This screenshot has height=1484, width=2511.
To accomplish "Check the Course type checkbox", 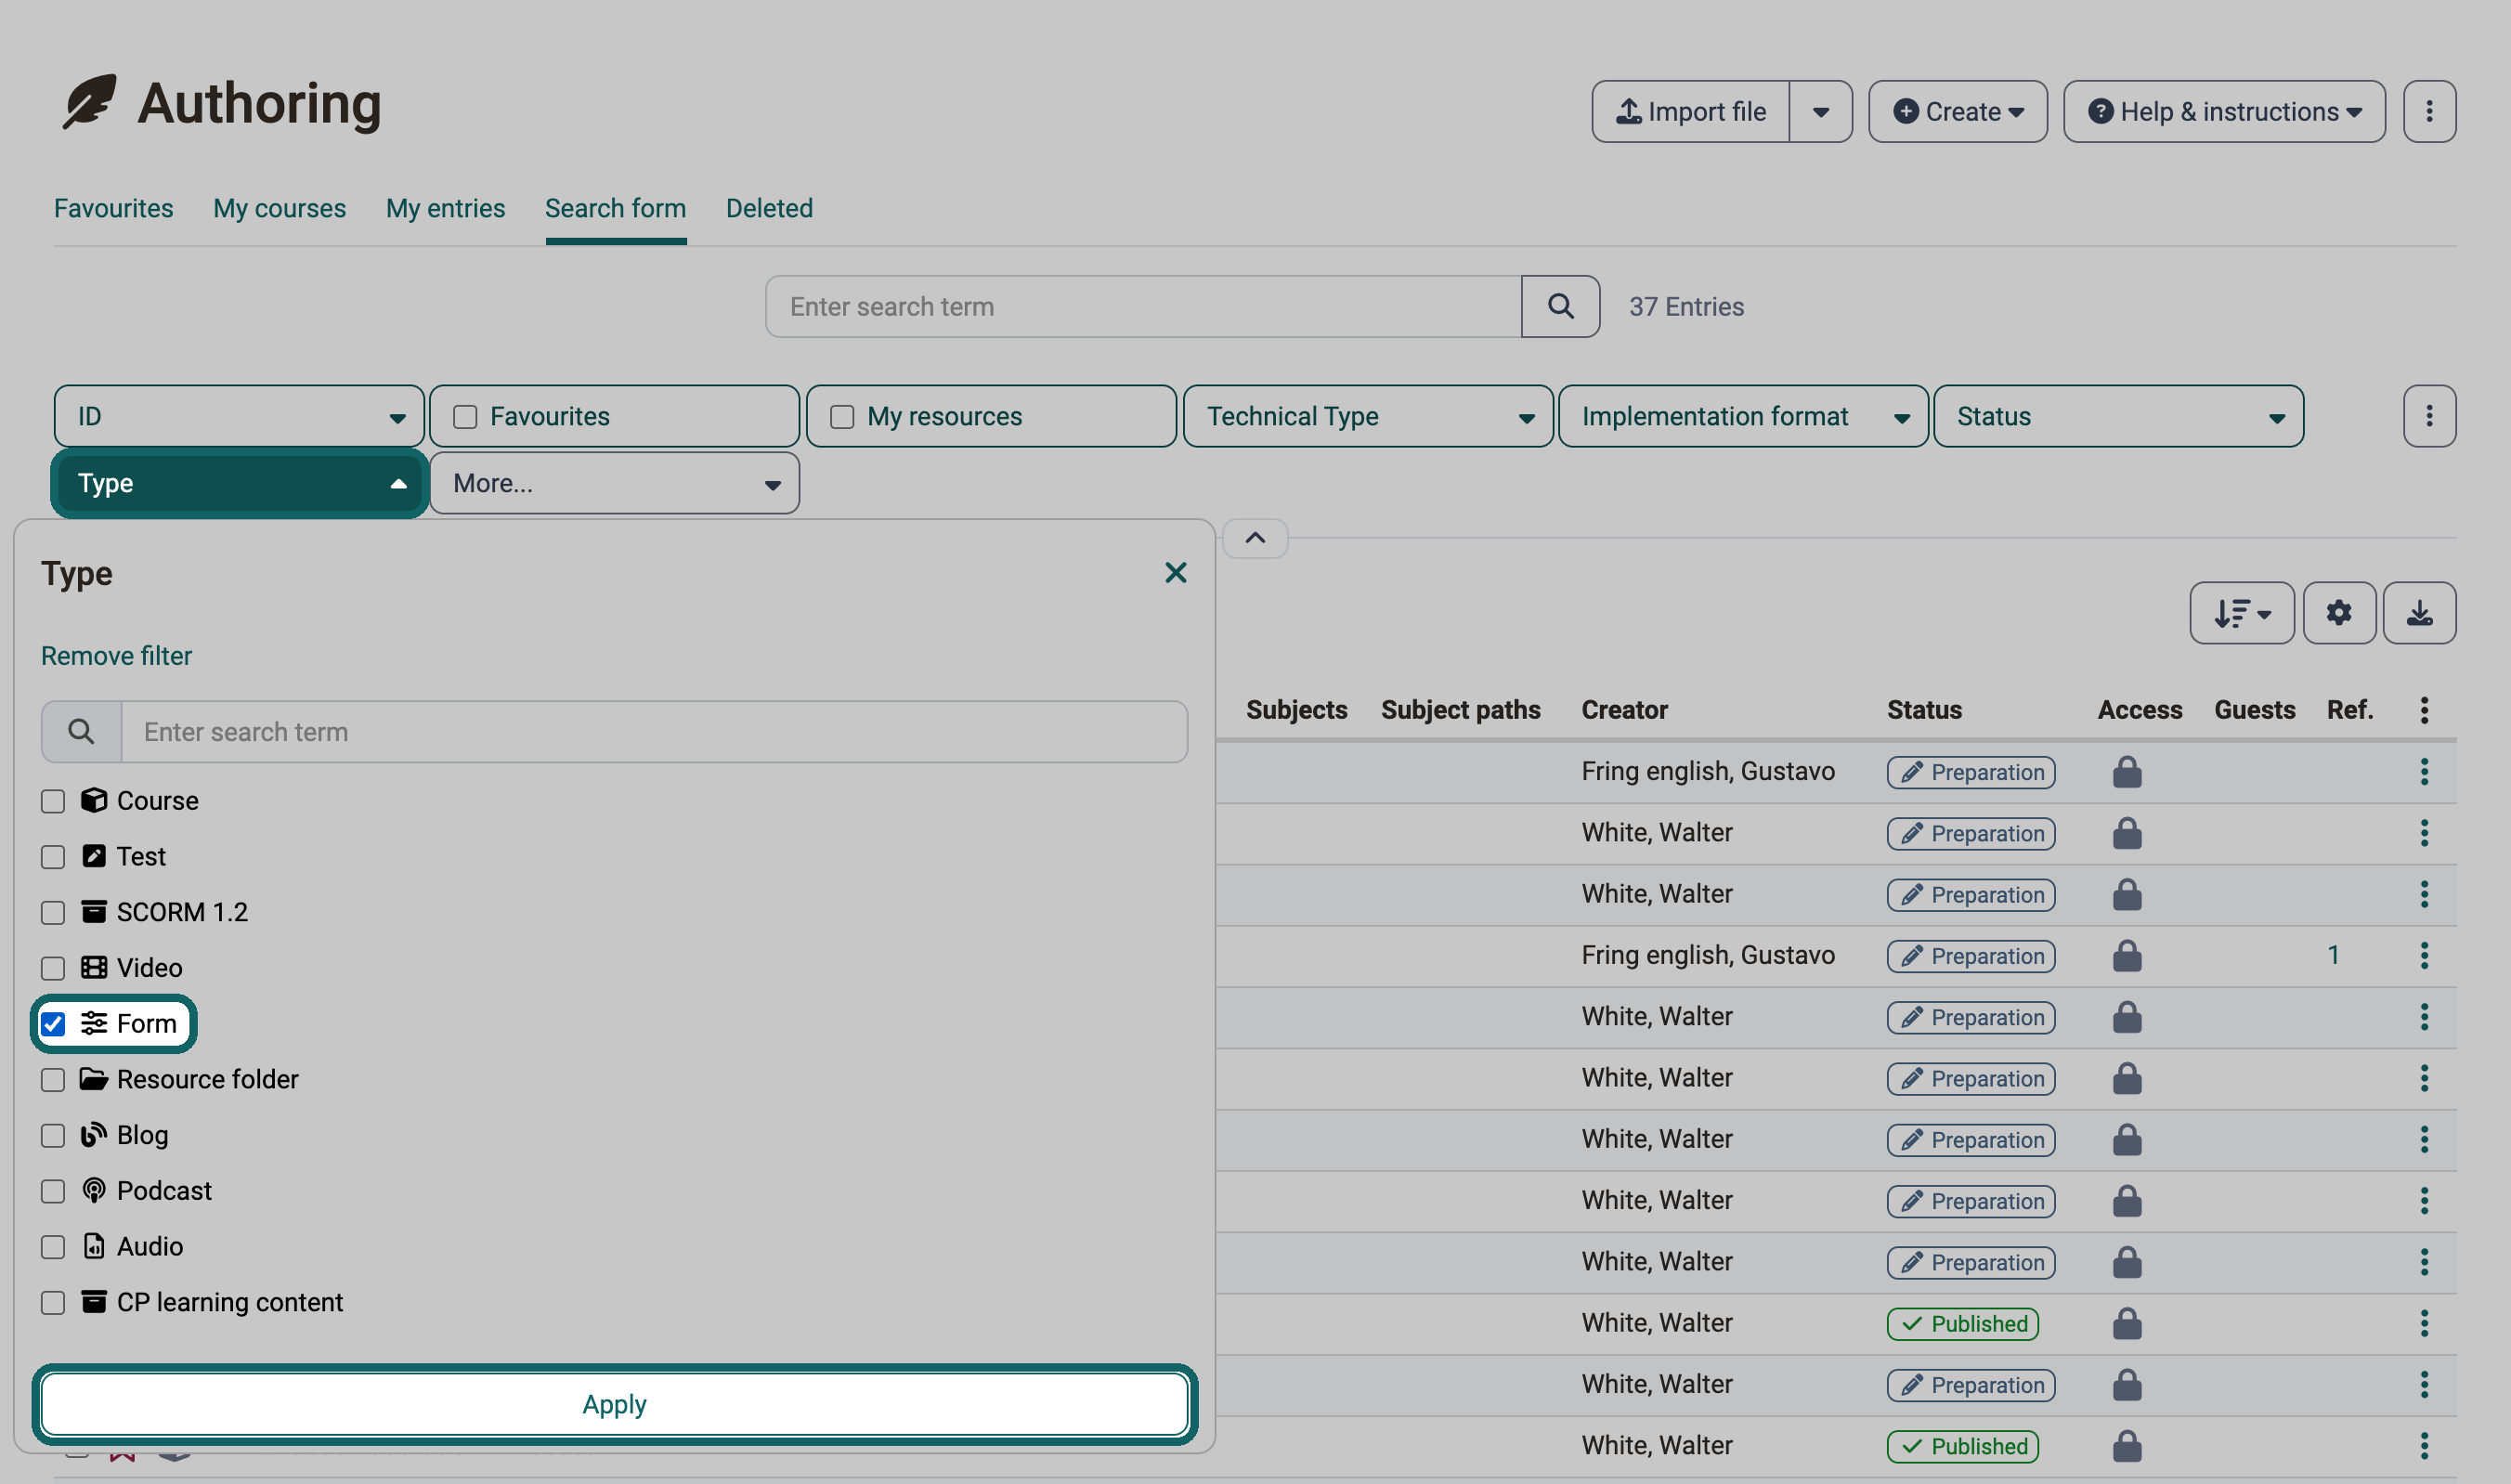I will 53,801.
